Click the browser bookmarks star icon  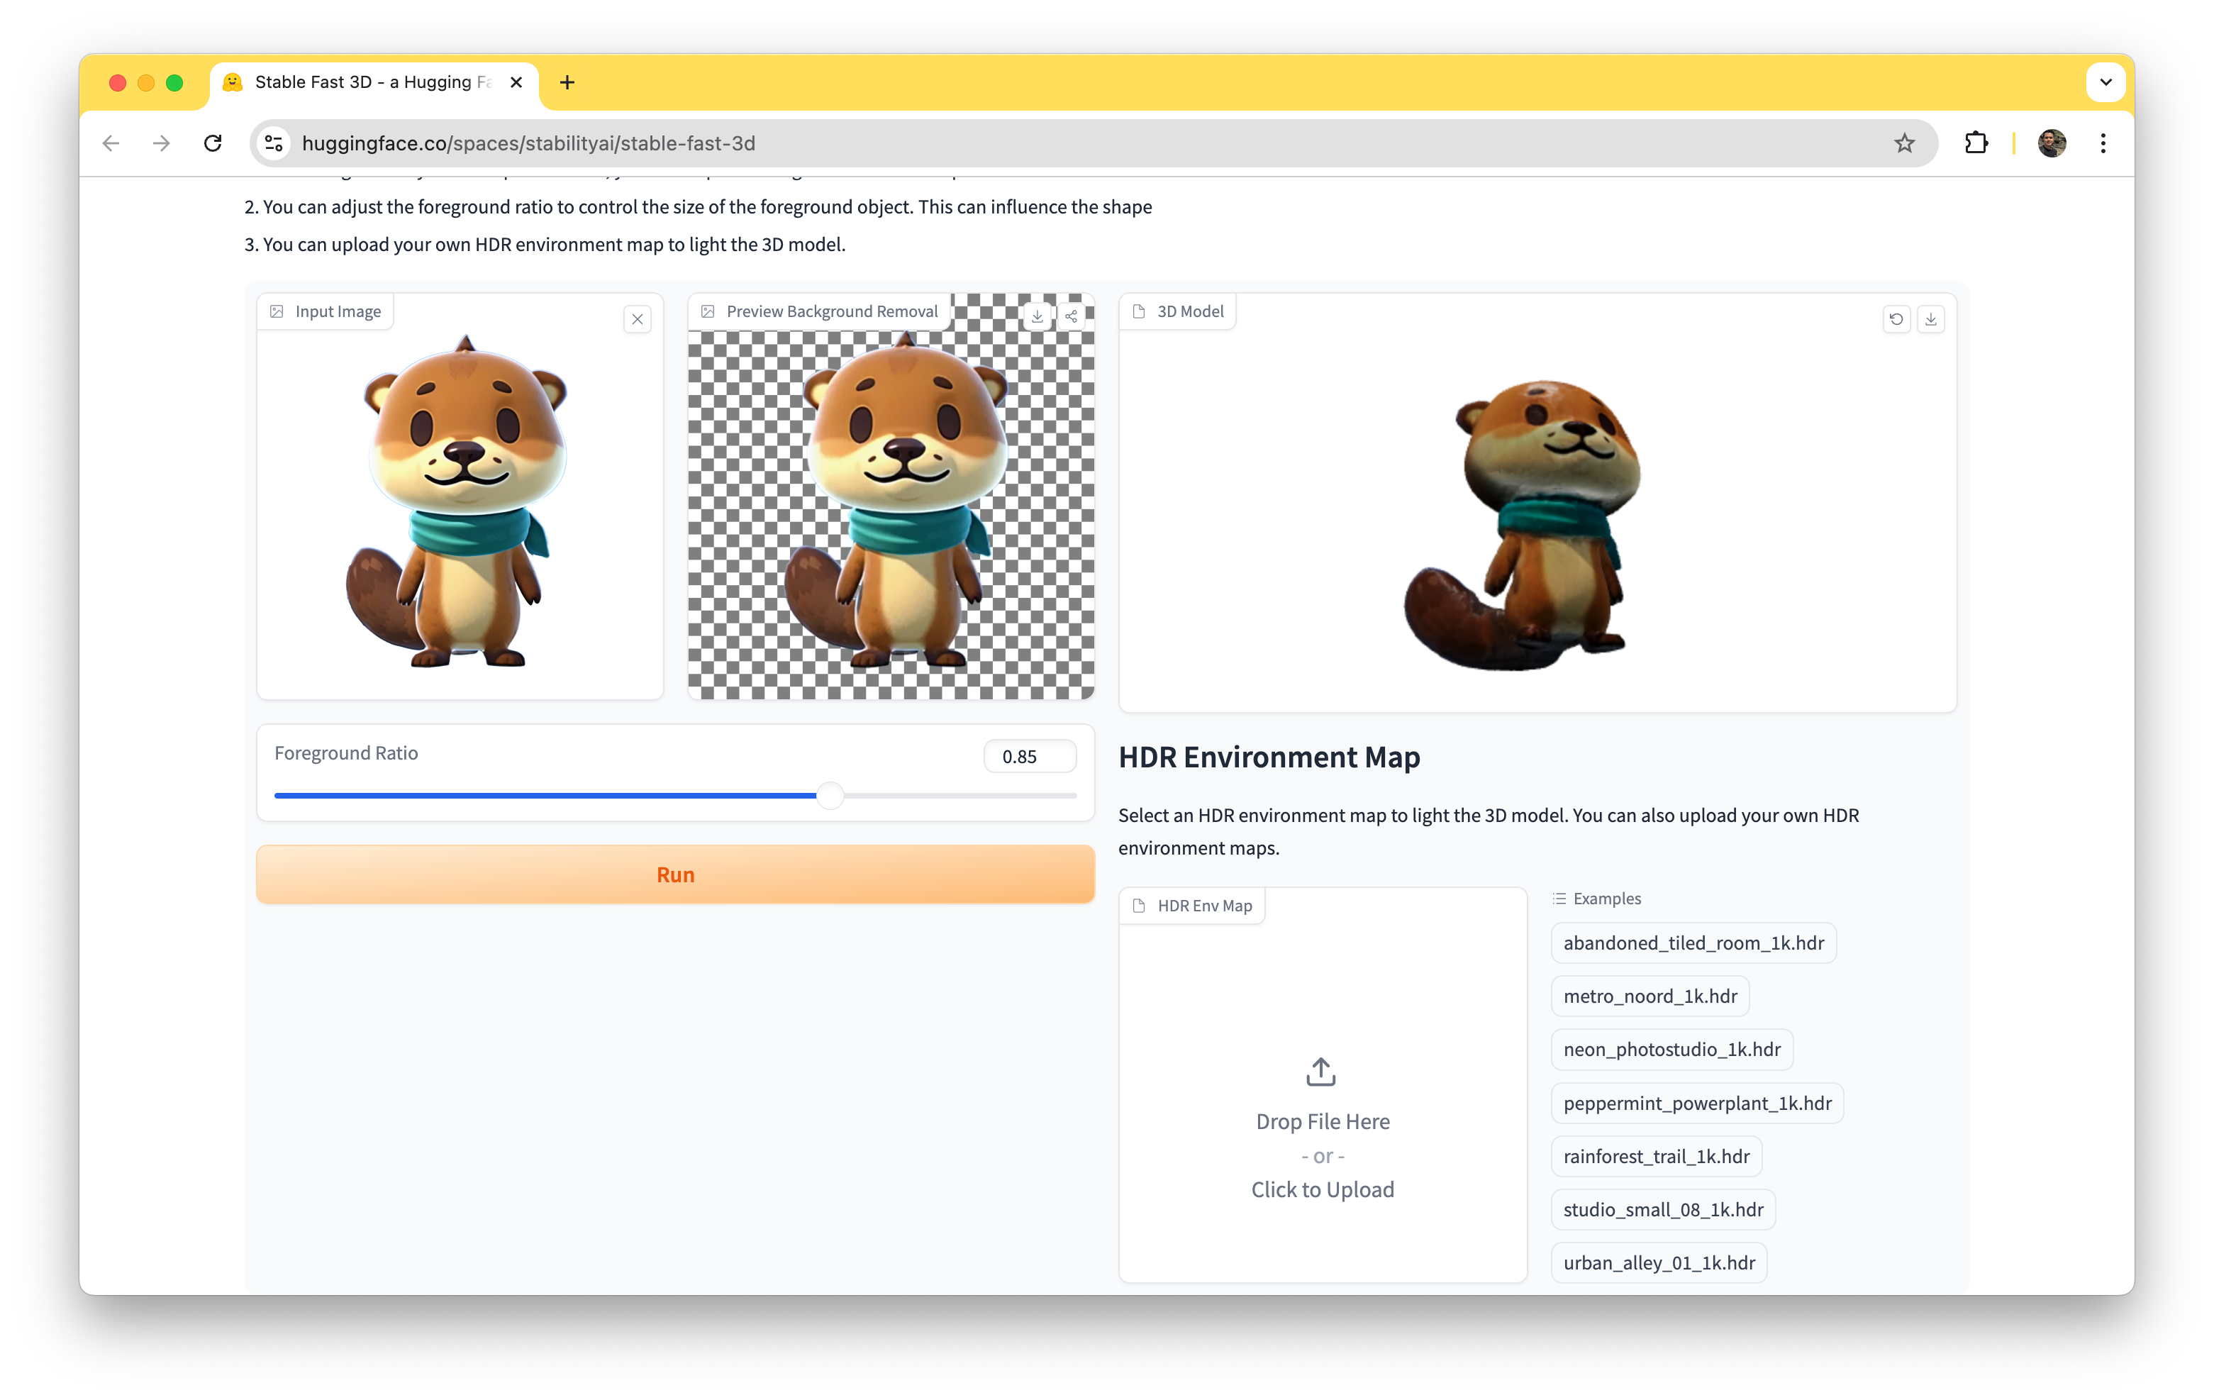1903,143
